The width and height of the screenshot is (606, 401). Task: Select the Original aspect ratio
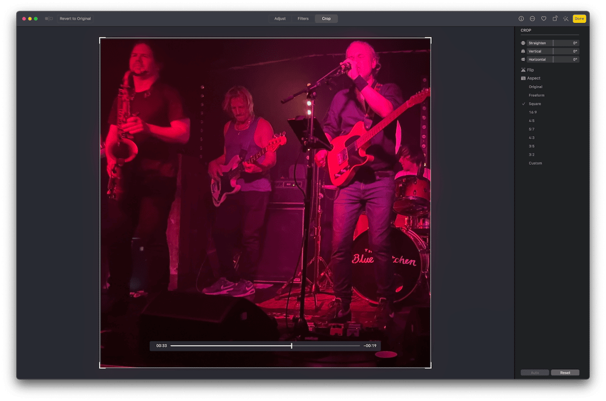click(535, 87)
